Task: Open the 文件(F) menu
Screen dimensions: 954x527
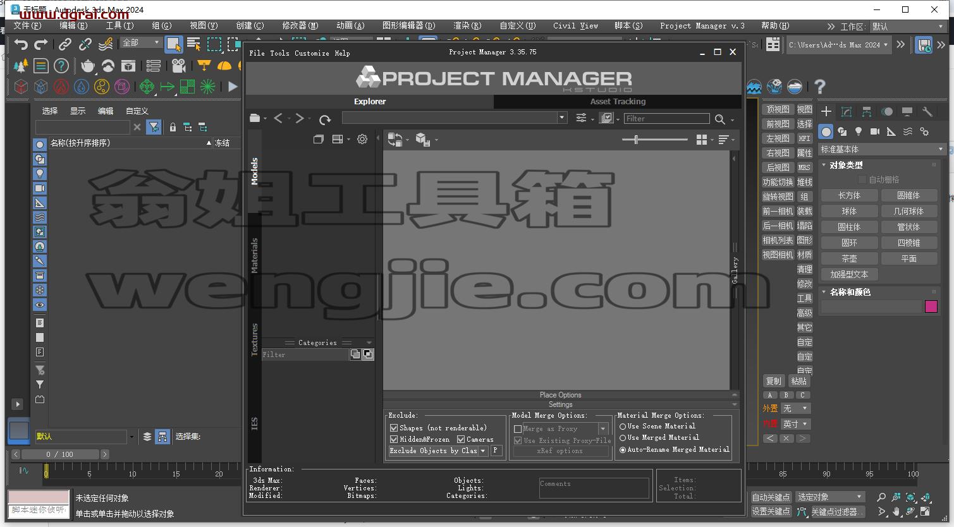Action: point(27,26)
